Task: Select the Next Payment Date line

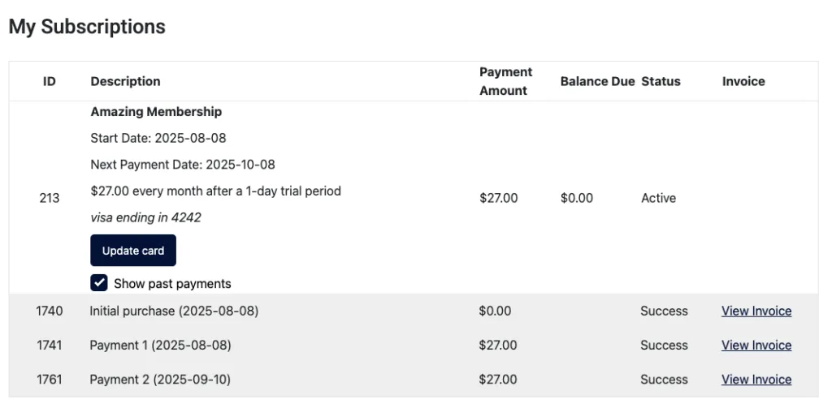Action: coord(183,165)
